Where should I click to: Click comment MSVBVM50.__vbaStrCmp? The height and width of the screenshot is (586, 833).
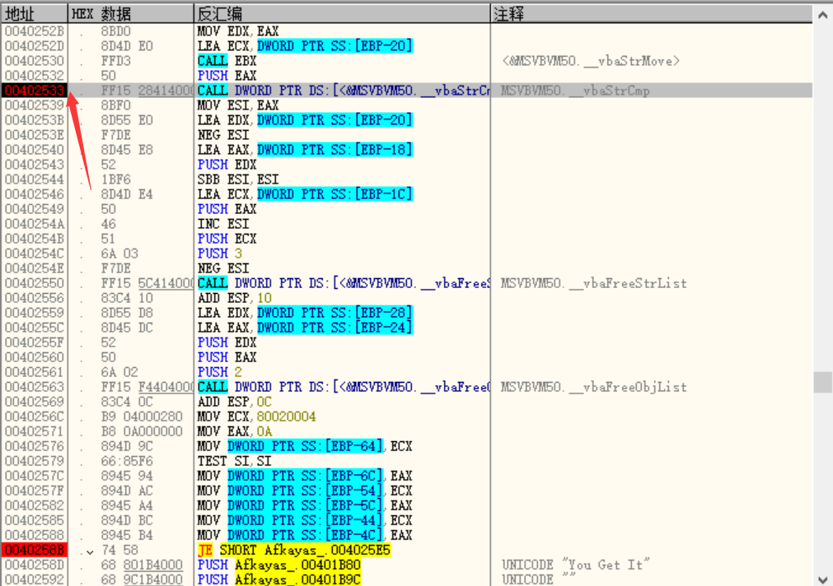coord(575,91)
